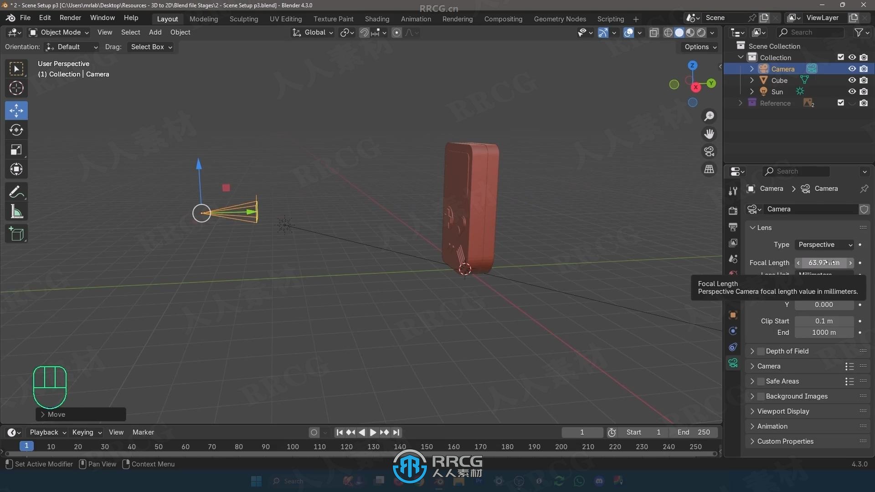This screenshot has height=492, width=875.
Task: Enable the Depth of Field checkbox
Action: pyautogui.click(x=761, y=351)
